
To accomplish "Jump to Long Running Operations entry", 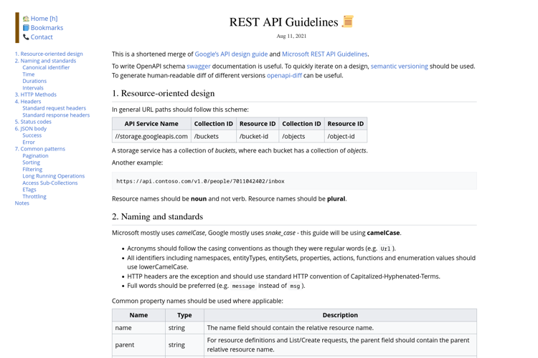I will (53, 176).
